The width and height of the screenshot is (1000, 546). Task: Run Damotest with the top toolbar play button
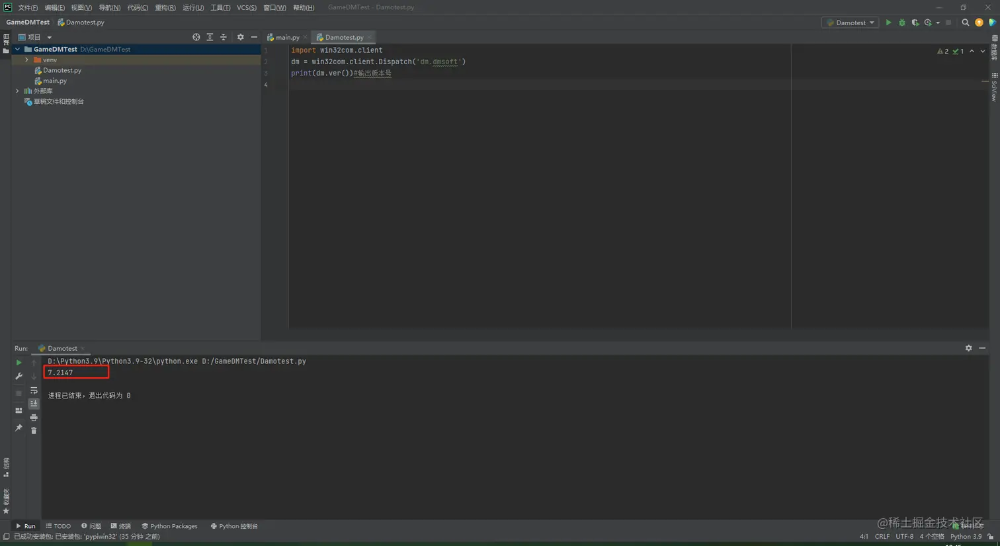point(888,23)
